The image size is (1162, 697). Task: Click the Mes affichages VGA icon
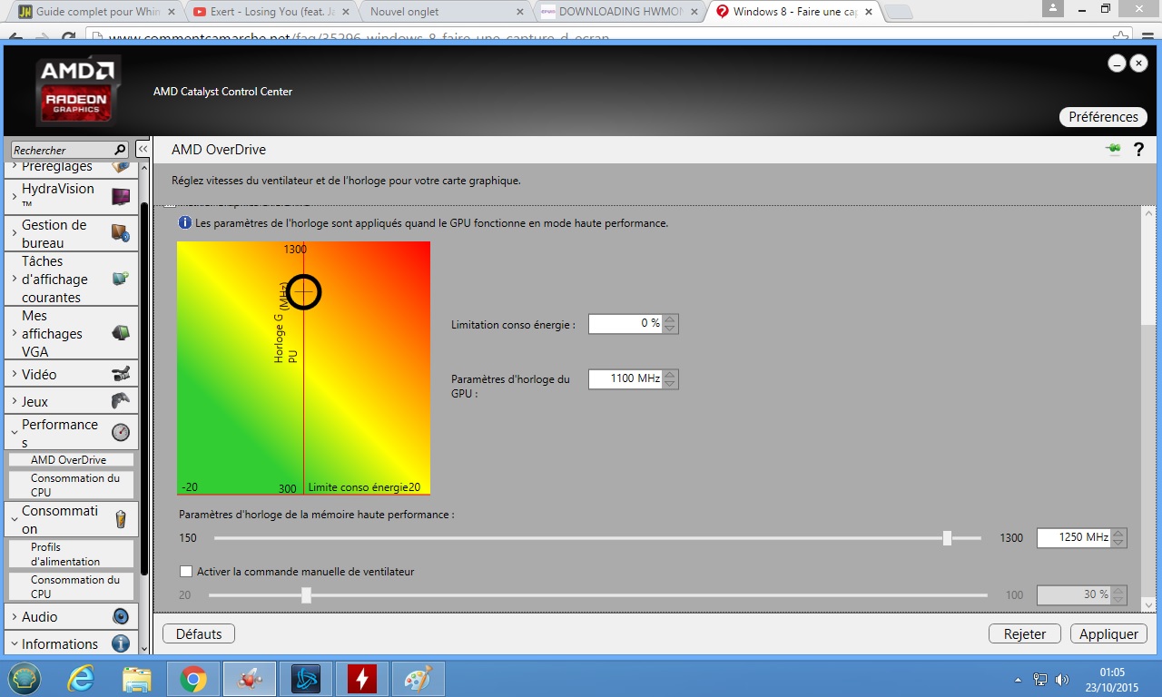click(x=121, y=333)
